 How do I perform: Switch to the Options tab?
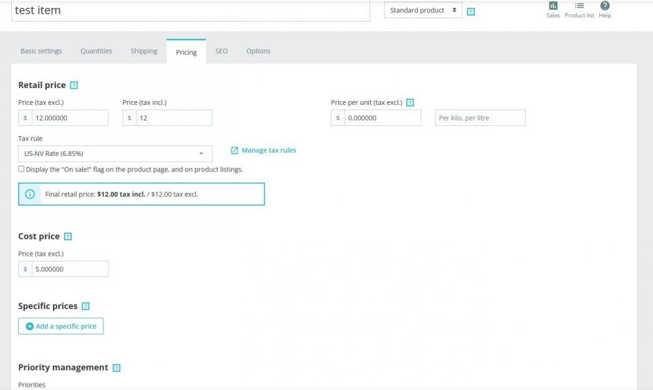pos(258,51)
